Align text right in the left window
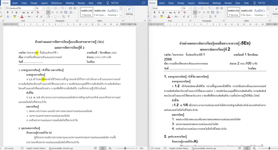Image resolution: width=278 pixels, height=150 pixels. [57, 12]
